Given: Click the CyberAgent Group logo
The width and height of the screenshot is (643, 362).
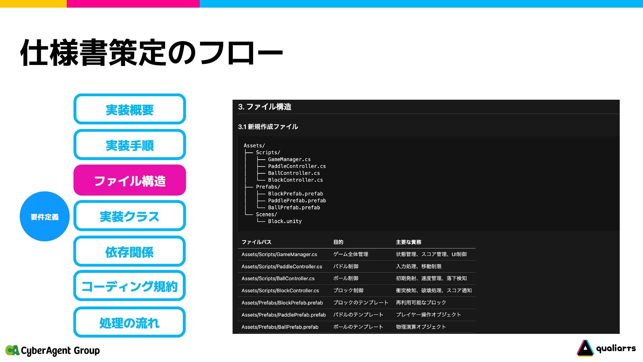Looking at the screenshot, I should tap(53, 351).
